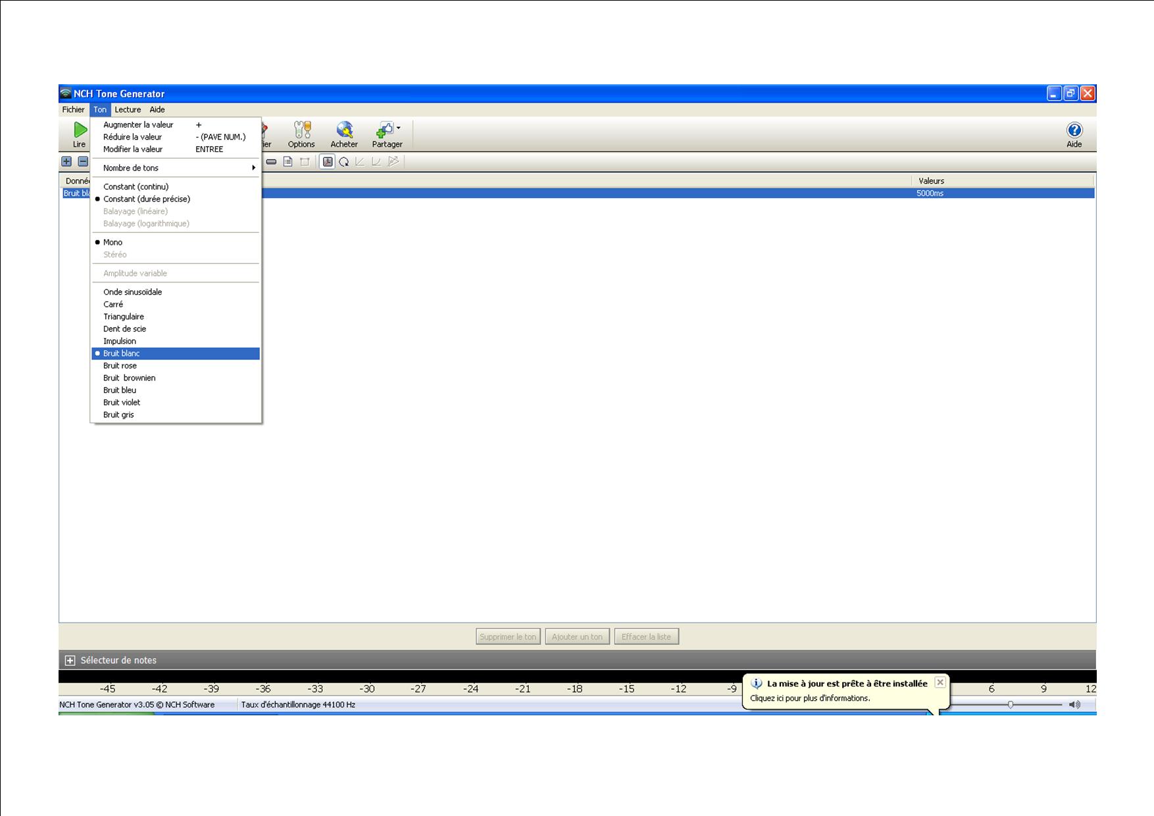The image size is (1154, 816).
Task: Choose Réduire la valeur menu item
Action: 176,137
